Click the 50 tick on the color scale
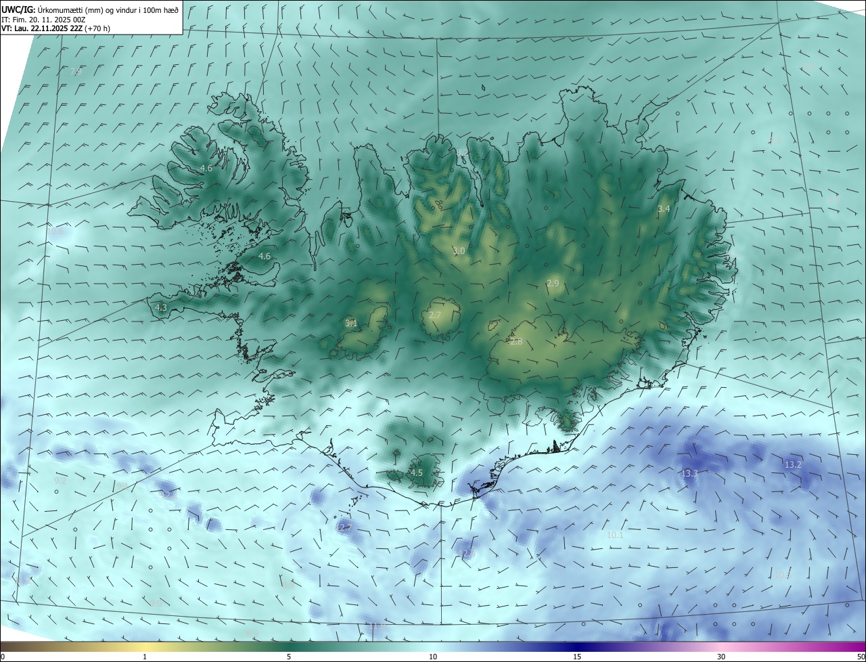 tap(861, 657)
